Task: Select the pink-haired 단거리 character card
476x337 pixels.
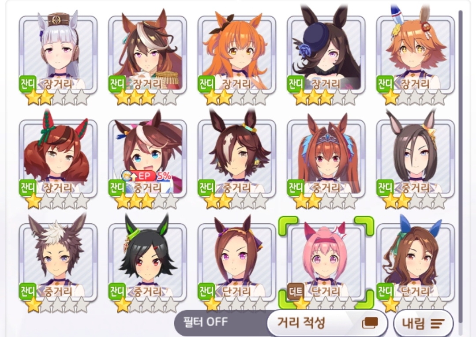Action: [x=326, y=262]
